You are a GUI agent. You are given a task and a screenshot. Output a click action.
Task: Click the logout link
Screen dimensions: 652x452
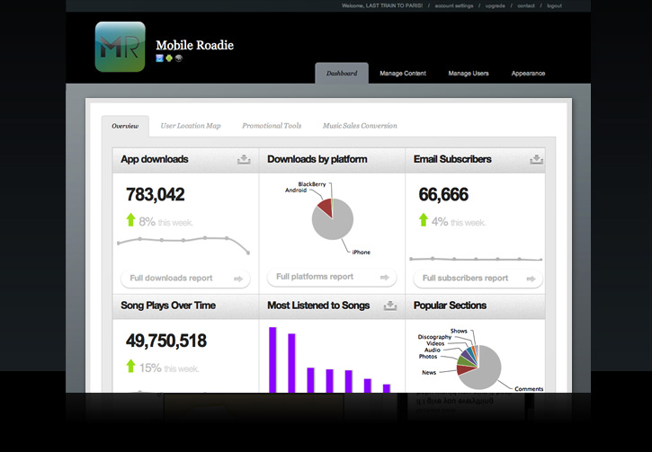pyautogui.click(x=555, y=5)
